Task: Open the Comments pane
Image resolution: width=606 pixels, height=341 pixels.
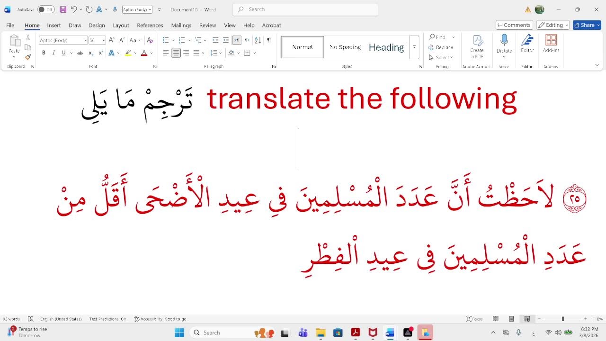Action: [x=514, y=25]
